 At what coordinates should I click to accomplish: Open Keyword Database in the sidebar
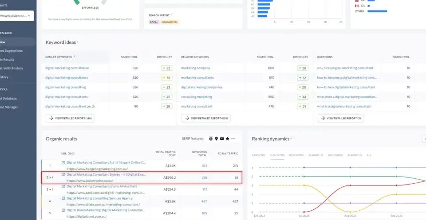coord(8,98)
